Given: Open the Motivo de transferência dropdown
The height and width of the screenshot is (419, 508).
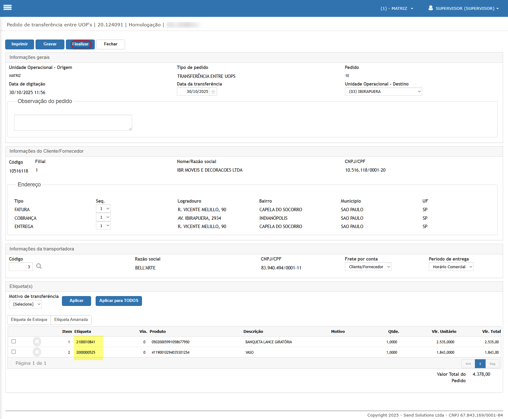Looking at the screenshot, I should coord(25,304).
